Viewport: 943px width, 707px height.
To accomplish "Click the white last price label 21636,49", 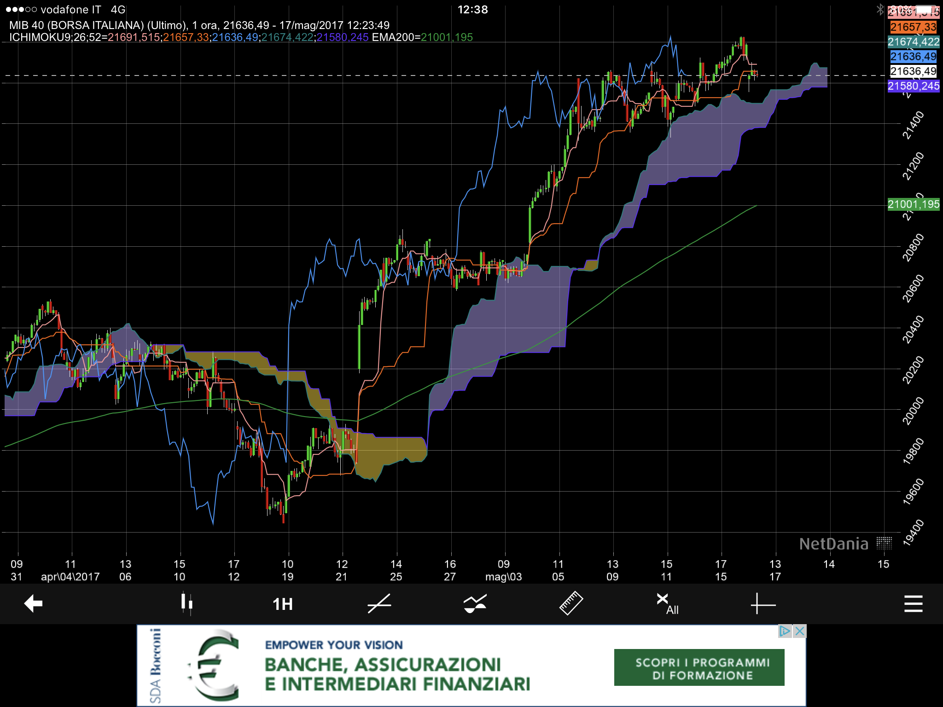I will coord(913,71).
